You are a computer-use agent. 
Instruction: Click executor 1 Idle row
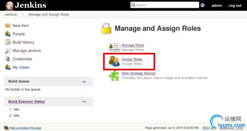tap(14, 110)
